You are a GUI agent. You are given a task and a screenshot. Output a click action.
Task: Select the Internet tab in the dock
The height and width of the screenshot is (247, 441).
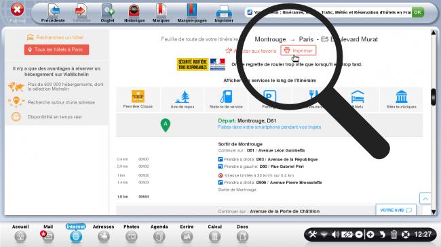pyautogui.click(x=76, y=233)
